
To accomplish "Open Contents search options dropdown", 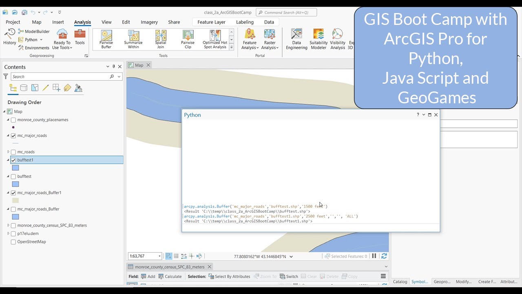I will coord(119,76).
